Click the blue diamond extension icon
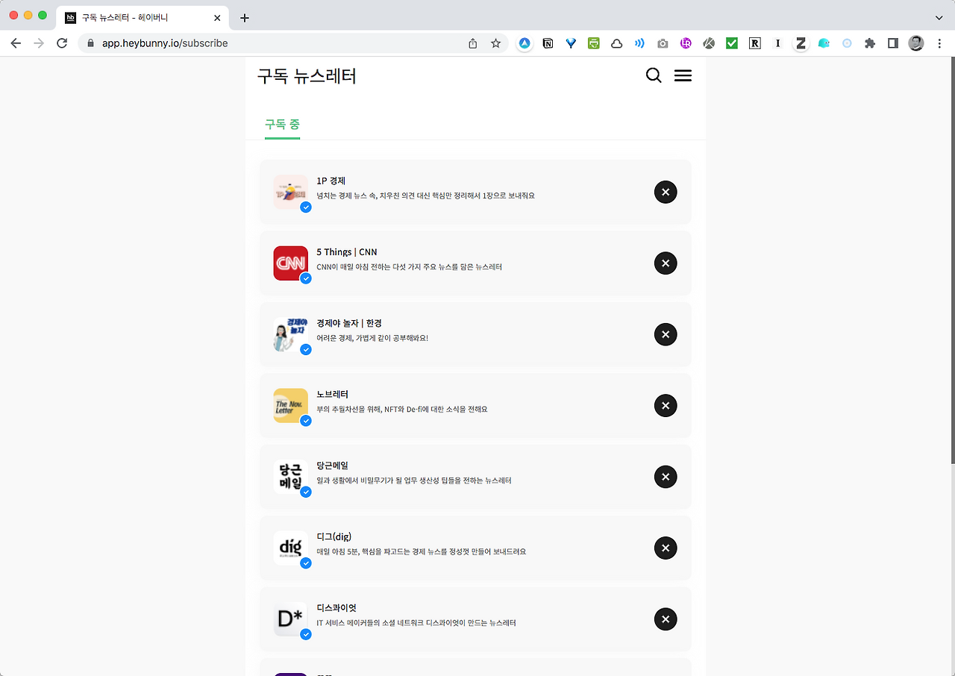 pos(571,43)
